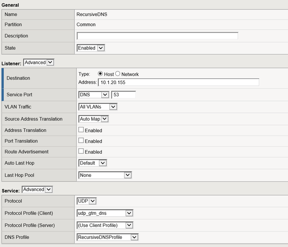Image resolution: width=288 pixels, height=247 pixels.
Task: Open the Auto Last Hop dropdown
Action: coord(92,163)
